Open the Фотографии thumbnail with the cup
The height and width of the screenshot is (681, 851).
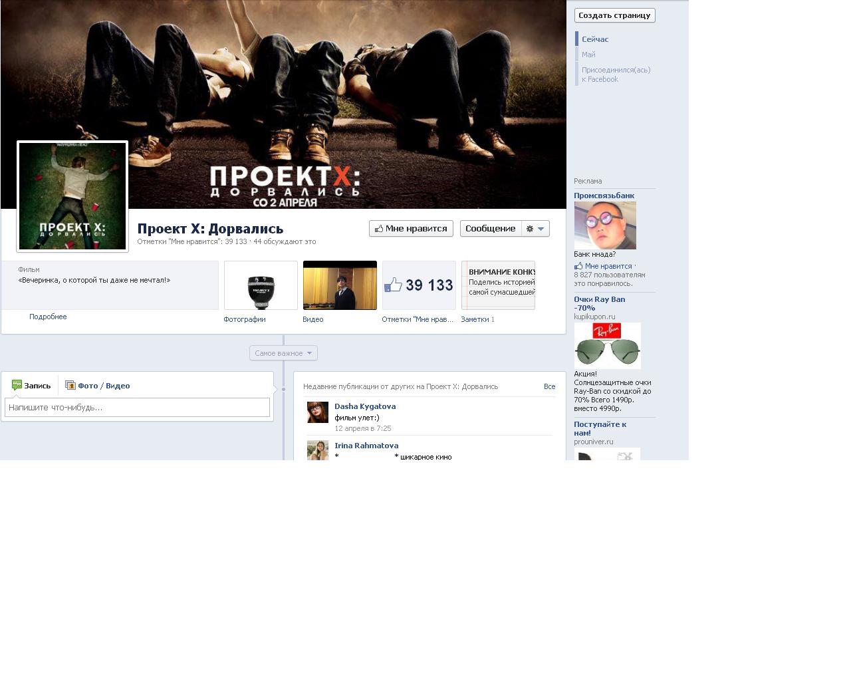pyautogui.click(x=261, y=285)
